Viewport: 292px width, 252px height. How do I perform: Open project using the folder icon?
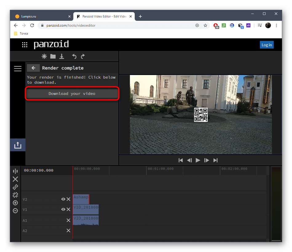point(53,56)
